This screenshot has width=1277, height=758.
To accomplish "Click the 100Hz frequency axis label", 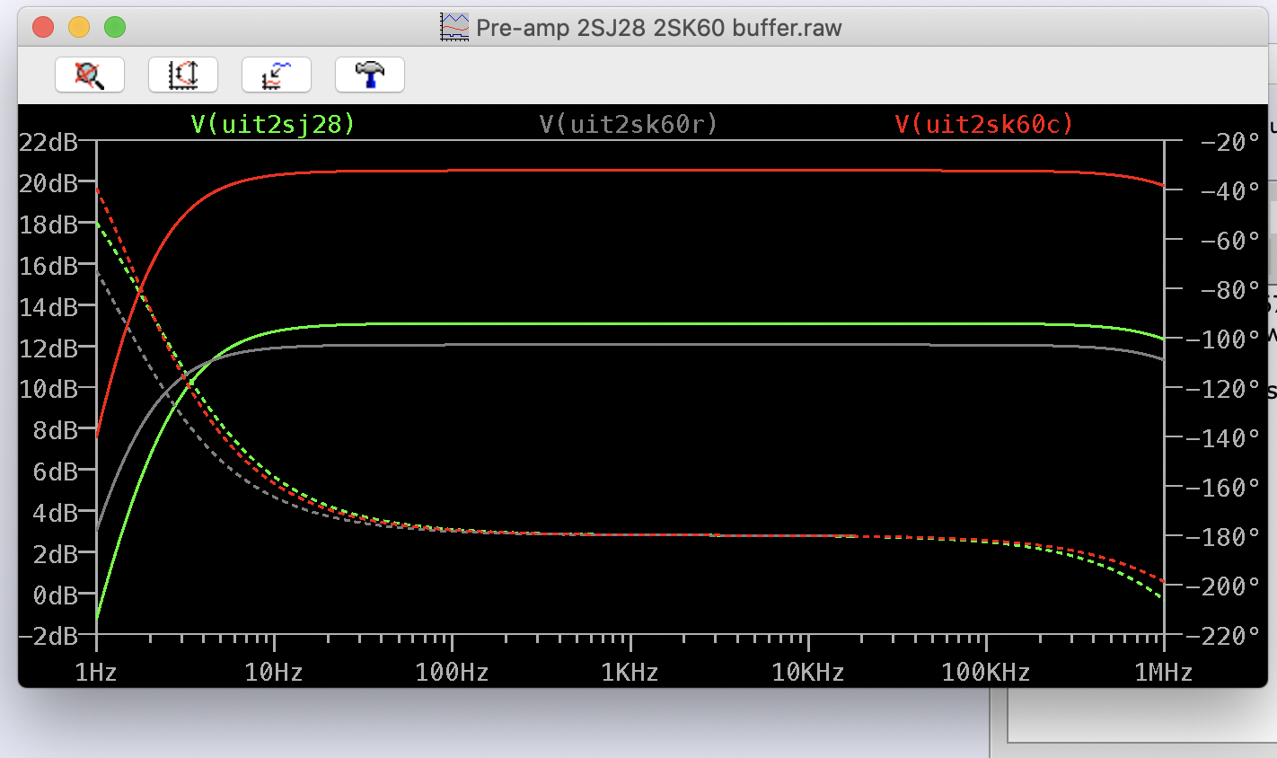I will pyautogui.click(x=452, y=672).
